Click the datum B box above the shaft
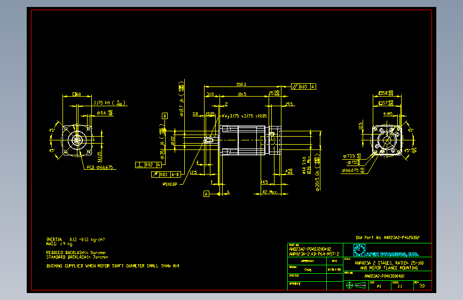This screenshot has height=300, width=463. coord(165,116)
